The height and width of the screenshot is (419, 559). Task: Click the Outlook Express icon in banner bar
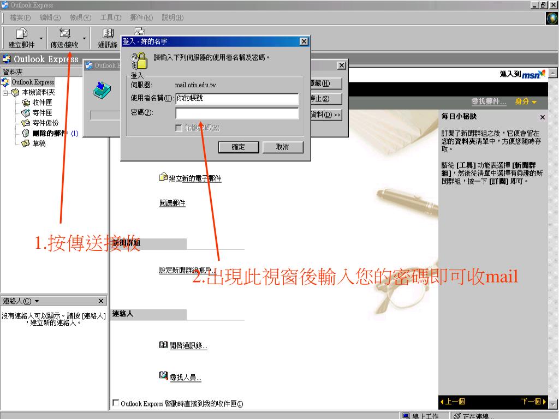(x=7, y=59)
